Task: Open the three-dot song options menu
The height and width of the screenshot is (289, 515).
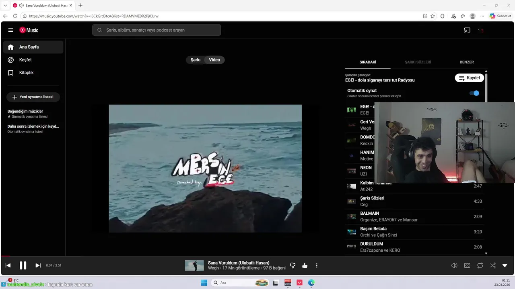Action: (317, 265)
